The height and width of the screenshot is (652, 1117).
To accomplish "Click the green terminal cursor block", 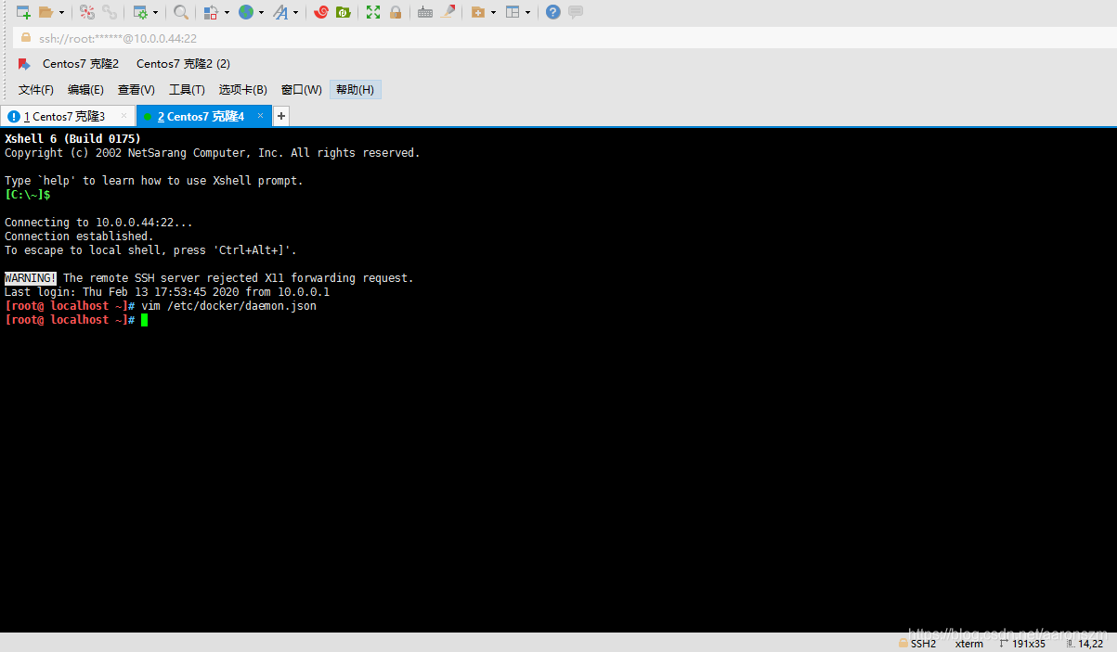I will [144, 320].
